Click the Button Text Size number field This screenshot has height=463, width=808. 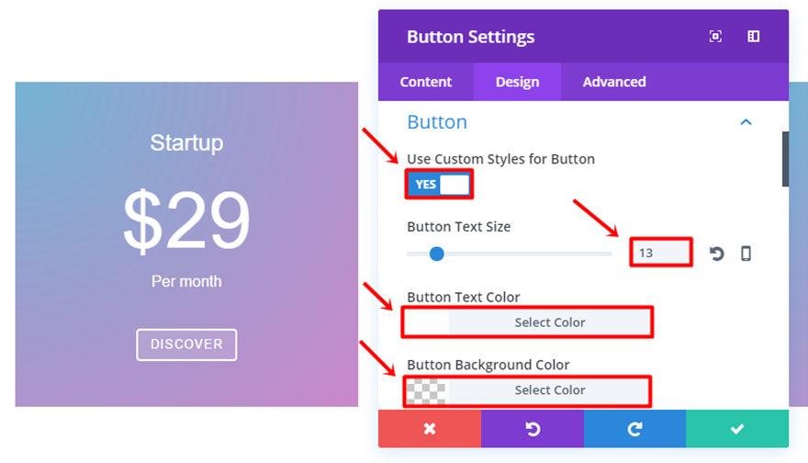[x=660, y=253]
